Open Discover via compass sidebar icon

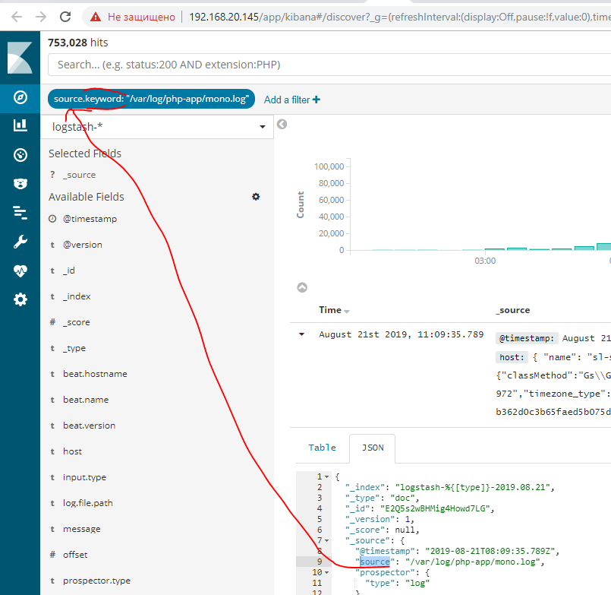pyautogui.click(x=20, y=97)
